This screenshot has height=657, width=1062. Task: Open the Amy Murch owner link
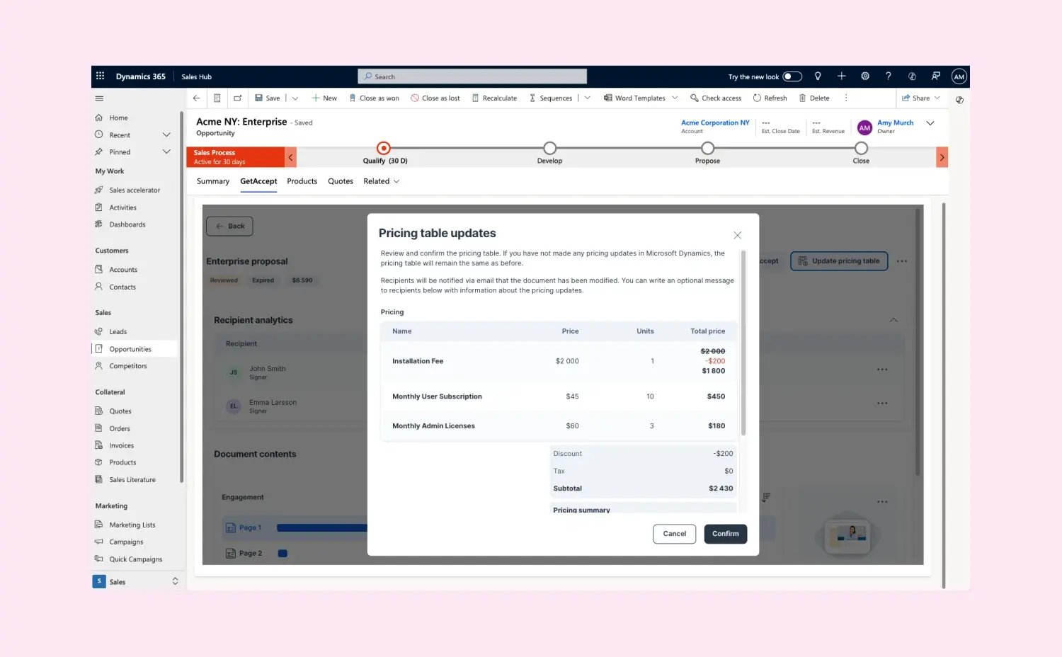click(x=895, y=122)
